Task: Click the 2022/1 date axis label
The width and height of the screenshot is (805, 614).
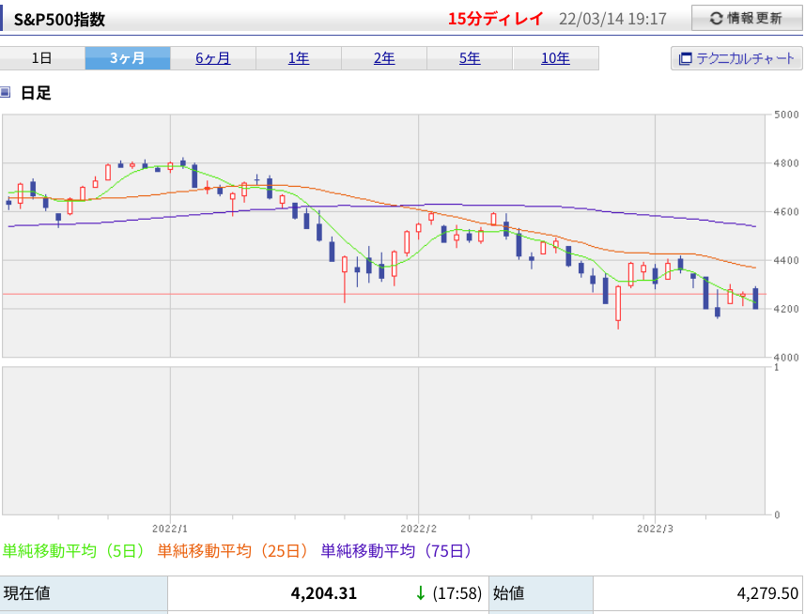Action: coord(170,529)
